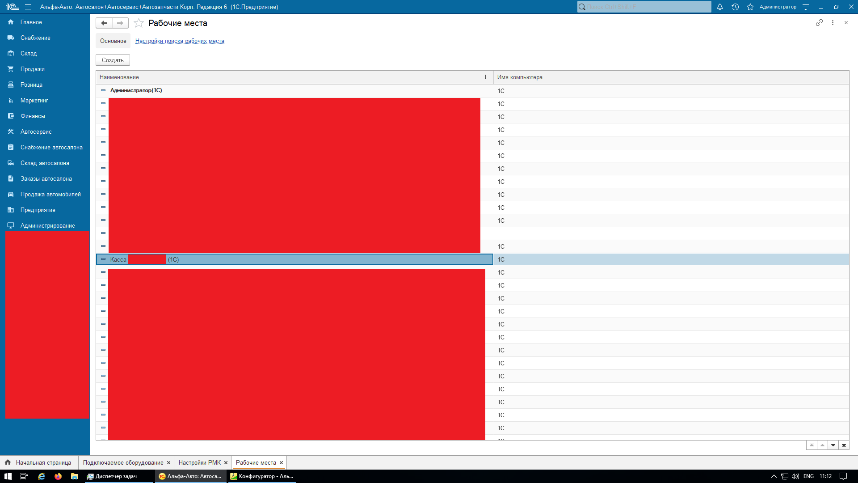Screen dimensions: 858x483
Task: Open Снабжение автосалона section
Action: click(x=51, y=147)
